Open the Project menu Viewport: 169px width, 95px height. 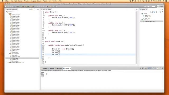tap(45, 1)
